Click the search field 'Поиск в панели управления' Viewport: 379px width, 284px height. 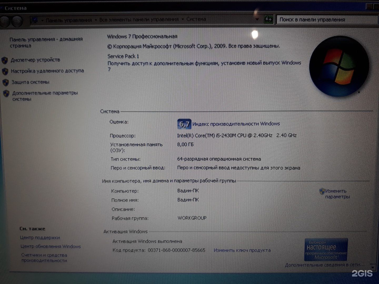click(x=327, y=19)
